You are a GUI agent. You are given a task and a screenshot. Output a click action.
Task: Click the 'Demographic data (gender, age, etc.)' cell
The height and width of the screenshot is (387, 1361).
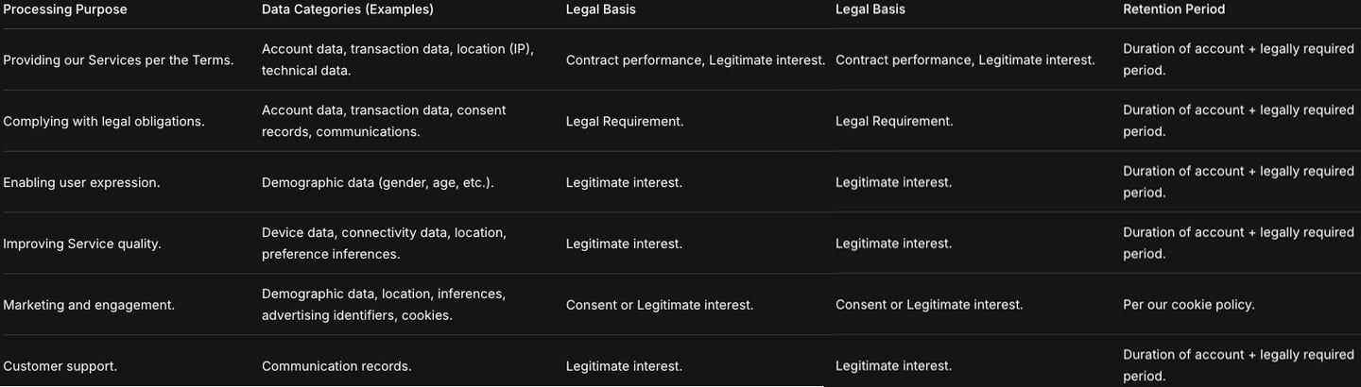(x=378, y=183)
